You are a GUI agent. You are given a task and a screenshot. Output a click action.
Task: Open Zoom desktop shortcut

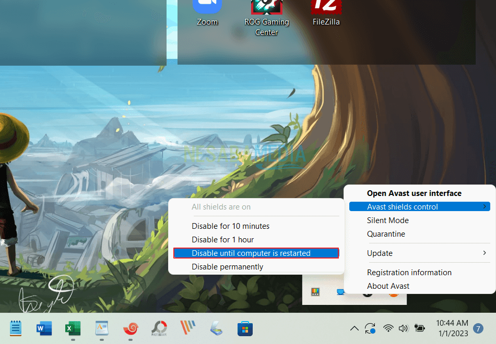207,13
